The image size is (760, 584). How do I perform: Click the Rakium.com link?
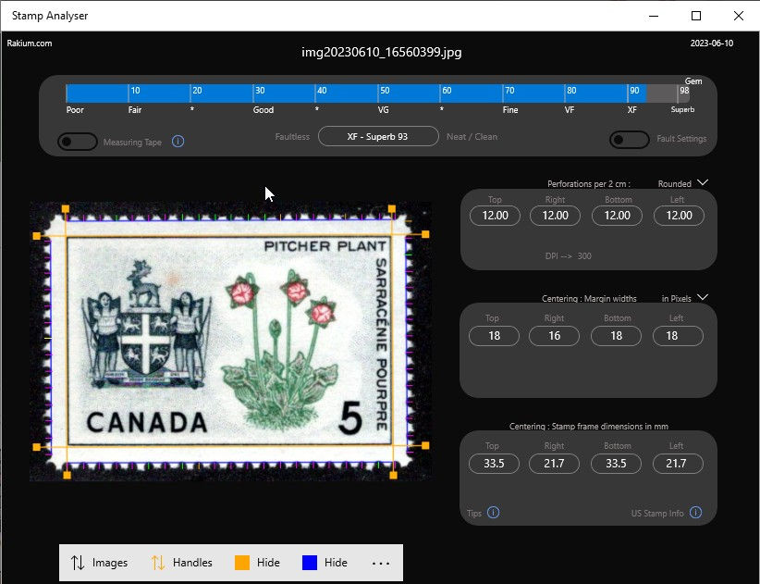pyautogui.click(x=29, y=43)
